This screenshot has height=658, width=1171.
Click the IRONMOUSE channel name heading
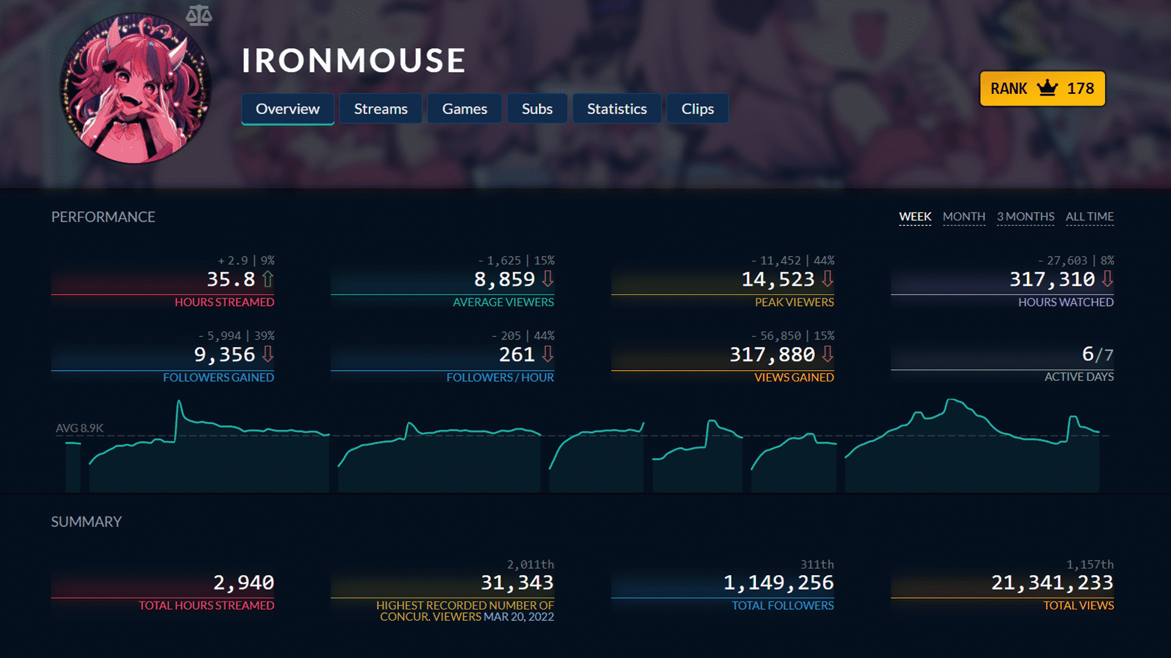354,61
